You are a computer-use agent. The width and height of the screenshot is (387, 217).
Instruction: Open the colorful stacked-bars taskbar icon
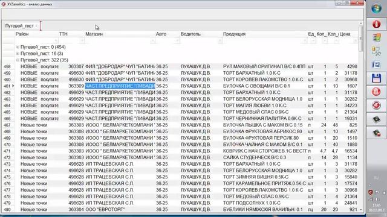point(376,37)
